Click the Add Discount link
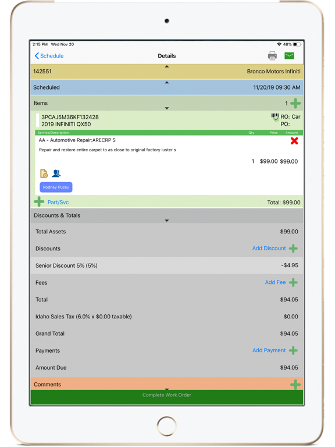Image resolution: width=335 pixels, height=447 pixels. pyautogui.click(x=269, y=249)
